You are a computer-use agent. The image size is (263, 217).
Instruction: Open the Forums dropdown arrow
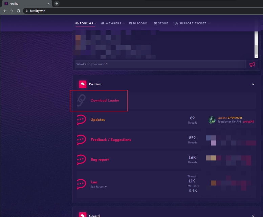coord(96,23)
